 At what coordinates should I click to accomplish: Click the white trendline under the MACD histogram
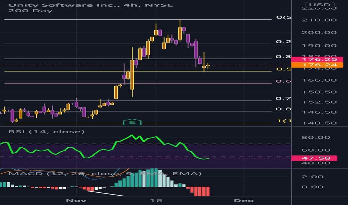pos(106,193)
